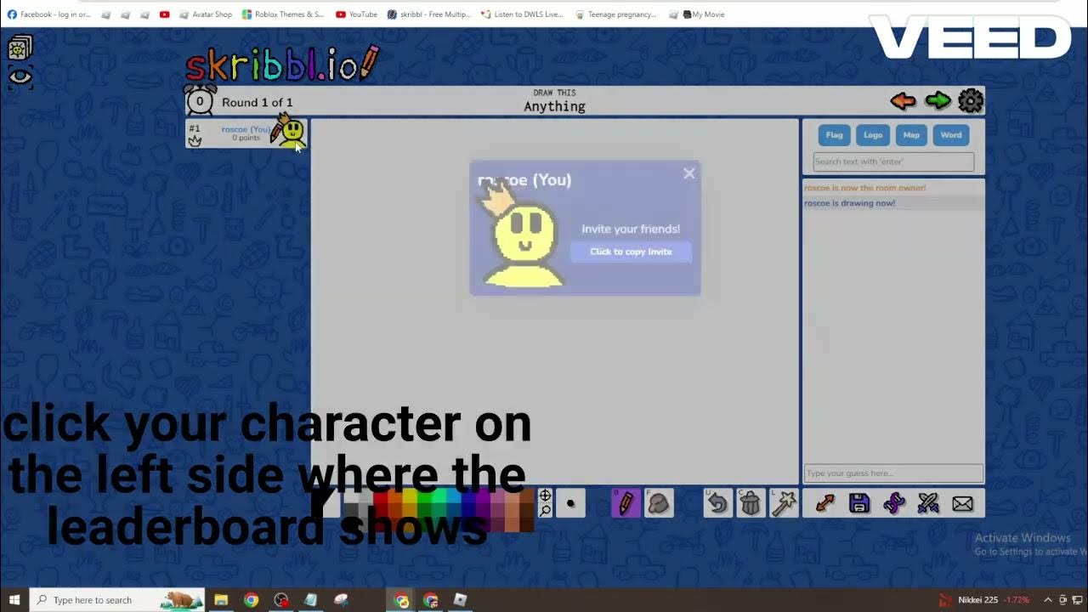
Task: Open Windows Start menu
Action: click(14, 600)
